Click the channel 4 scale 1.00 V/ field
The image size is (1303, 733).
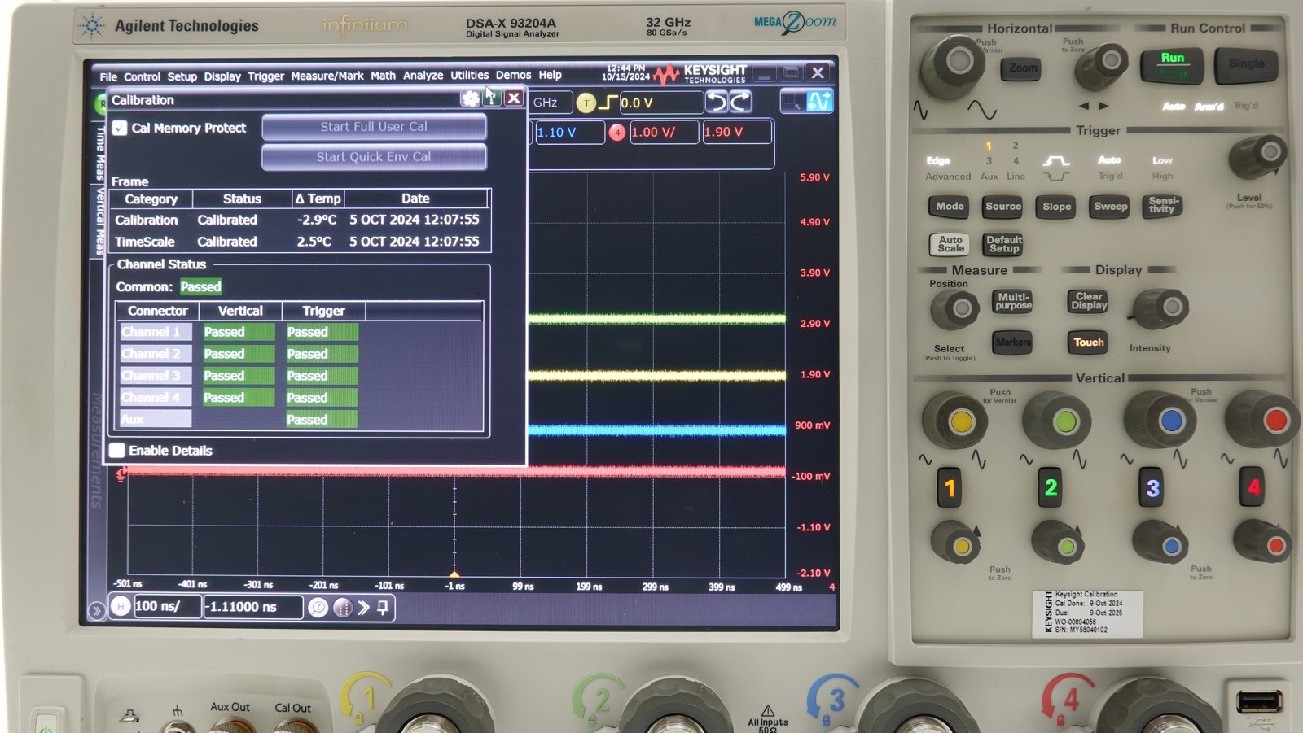click(664, 132)
